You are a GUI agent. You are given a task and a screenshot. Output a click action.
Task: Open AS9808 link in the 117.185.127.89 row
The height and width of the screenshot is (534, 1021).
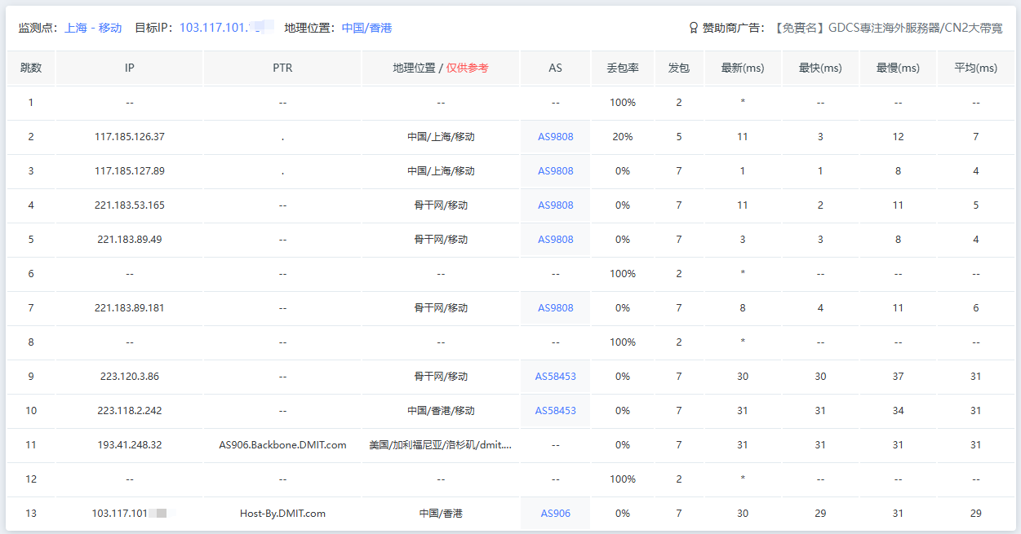556,171
